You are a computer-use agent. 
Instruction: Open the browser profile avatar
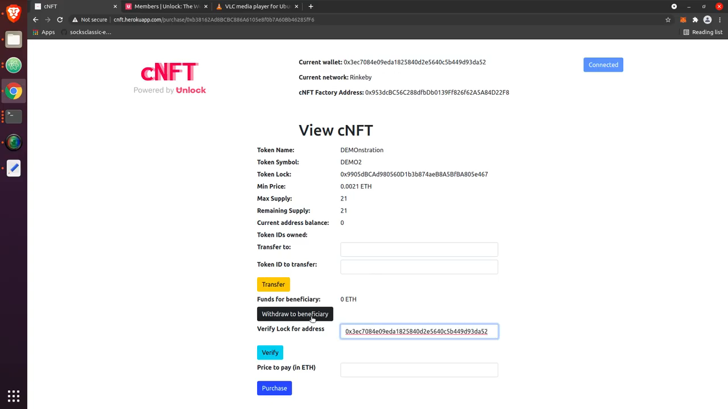pyautogui.click(x=708, y=19)
